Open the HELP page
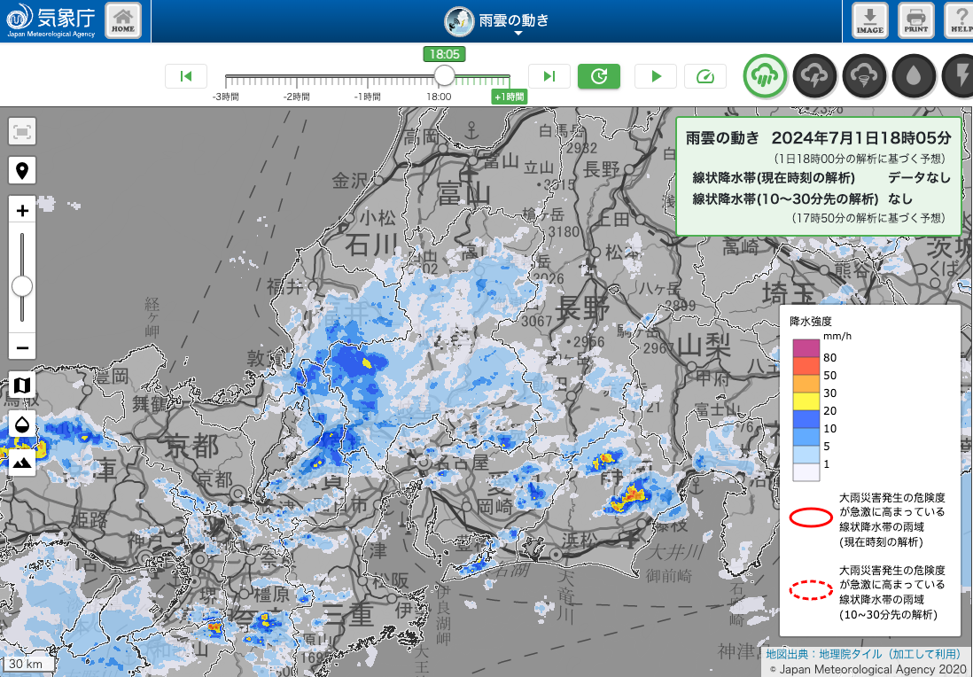 [960, 20]
